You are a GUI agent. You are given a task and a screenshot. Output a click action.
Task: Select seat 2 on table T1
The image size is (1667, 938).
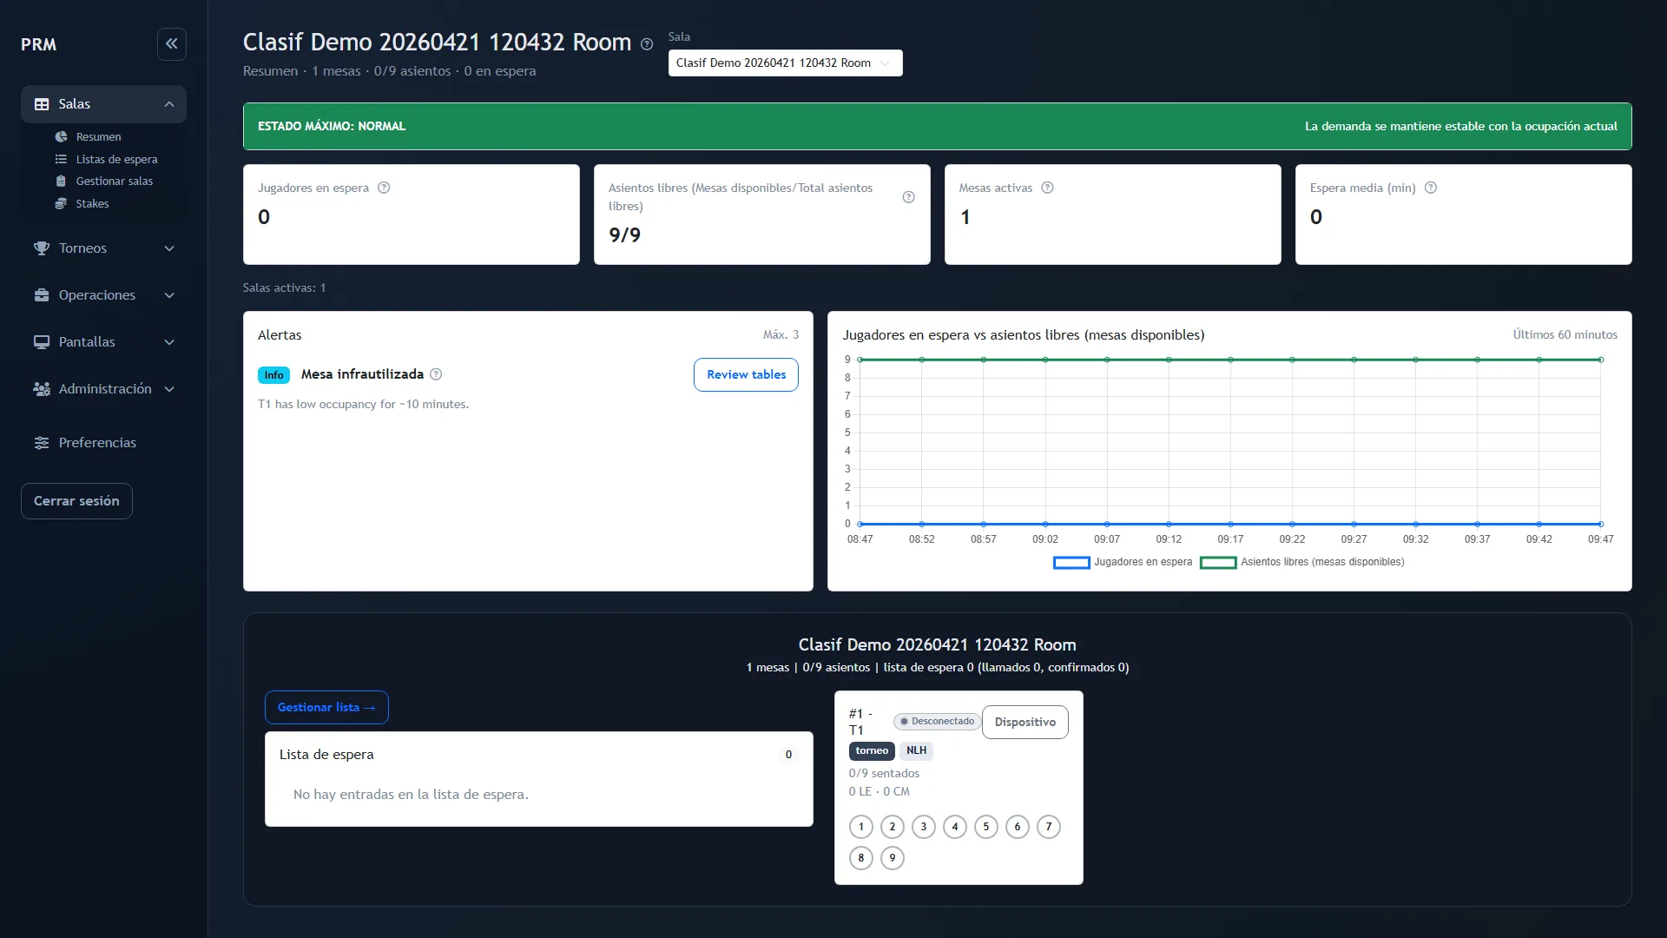tap(893, 827)
